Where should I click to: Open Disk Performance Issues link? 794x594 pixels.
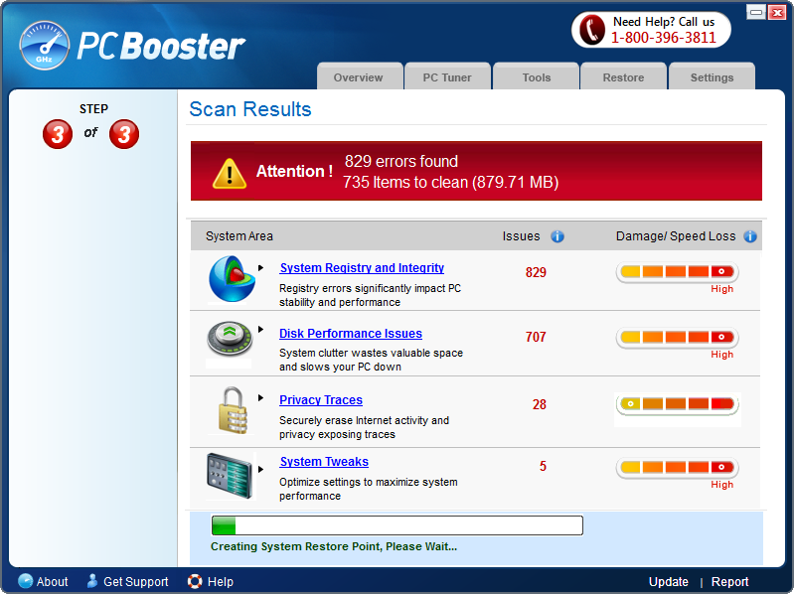(x=351, y=334)
